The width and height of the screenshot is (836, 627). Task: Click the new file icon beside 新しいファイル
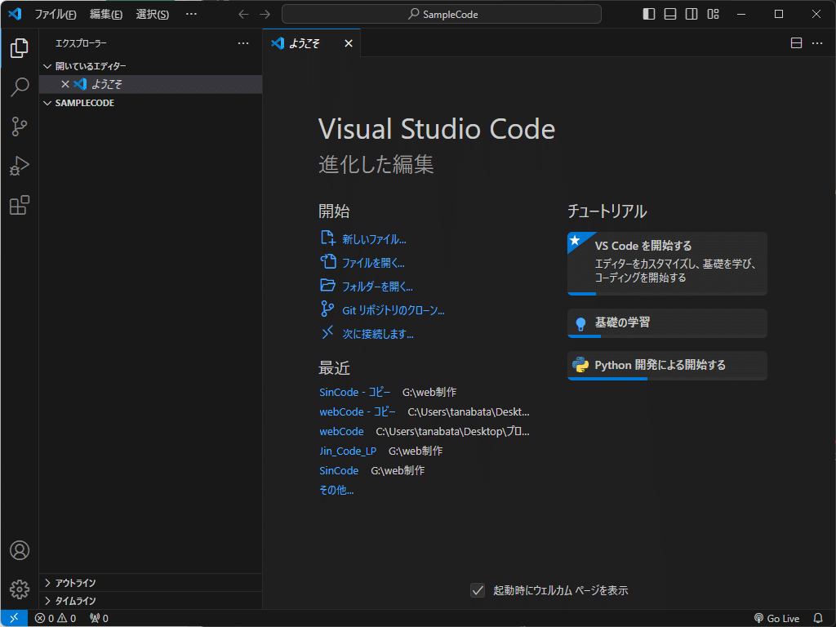[327, 238]
